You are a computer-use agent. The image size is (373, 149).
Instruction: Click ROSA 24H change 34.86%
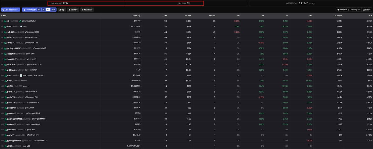tap(309, 81)
